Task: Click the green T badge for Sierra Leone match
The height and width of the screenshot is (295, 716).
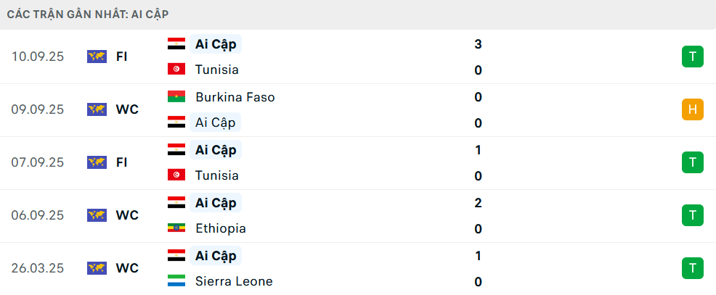Action: point(692,268)
